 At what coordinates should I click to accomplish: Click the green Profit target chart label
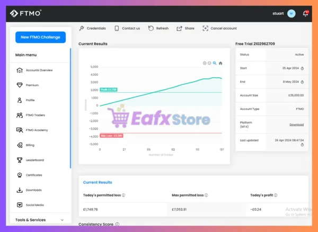pos(109,90)
